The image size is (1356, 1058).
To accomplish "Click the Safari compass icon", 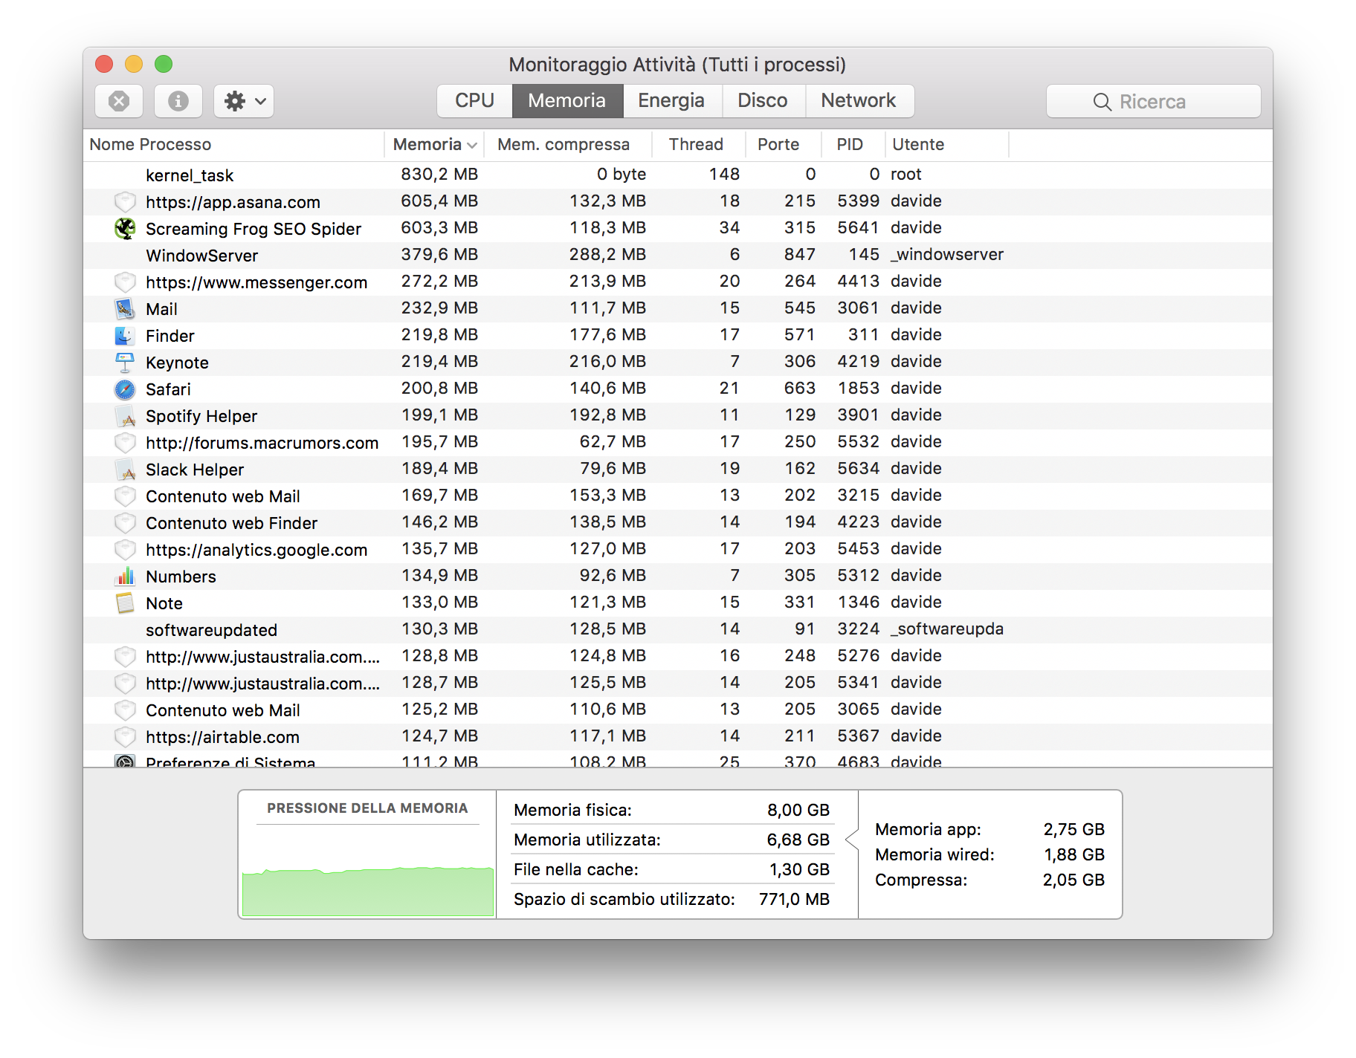I will [125, 389].
